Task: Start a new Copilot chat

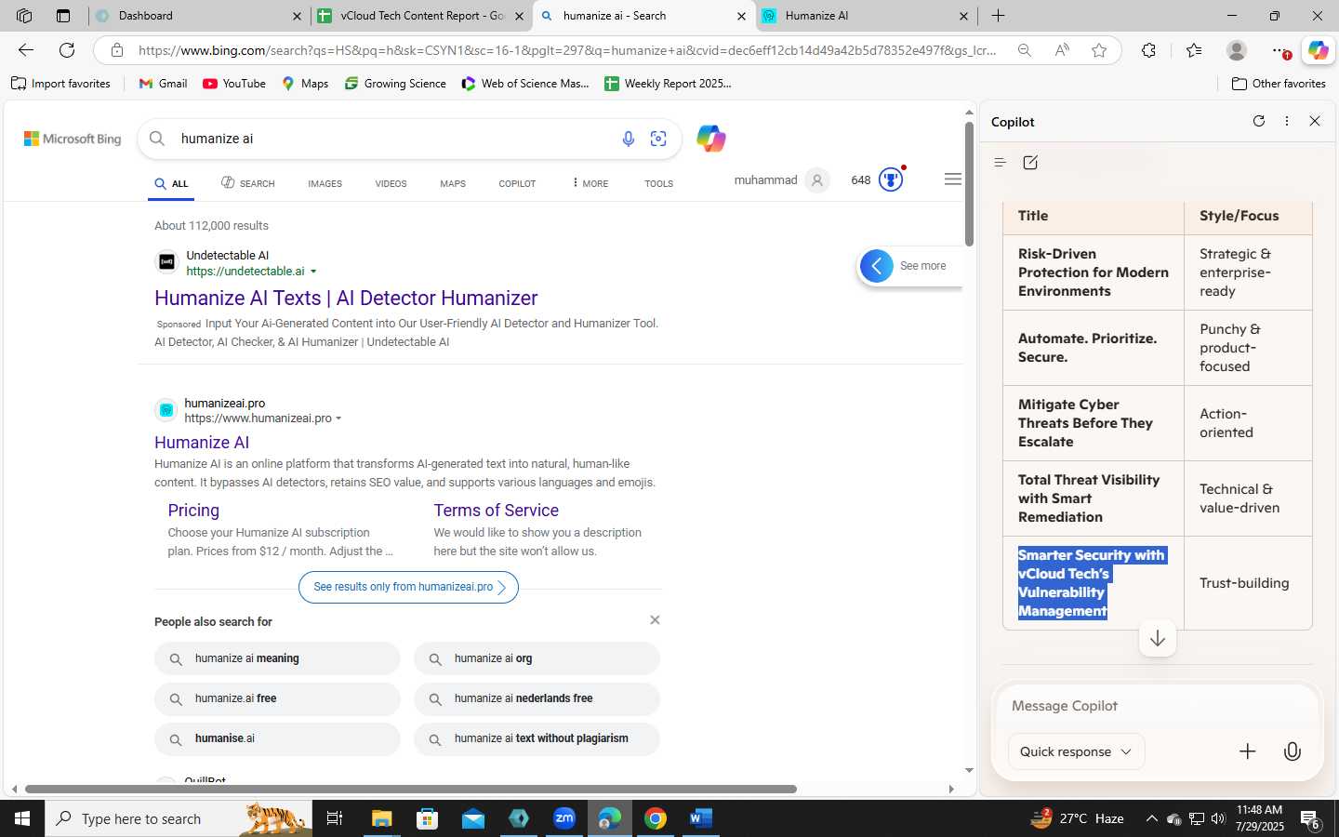Action: [1030, 163]
